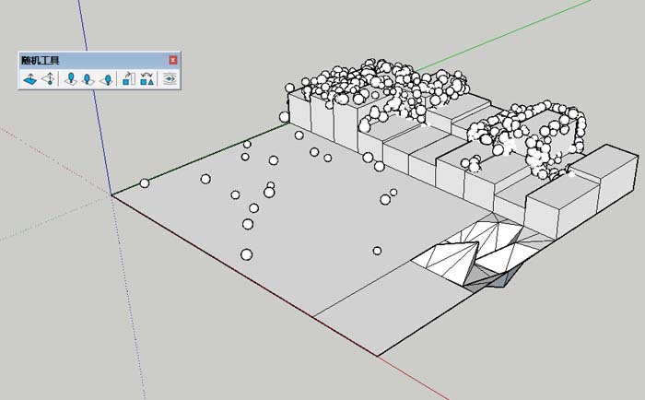Close the 随机工具 floating toolbar
645x400 pixels.
172,60
